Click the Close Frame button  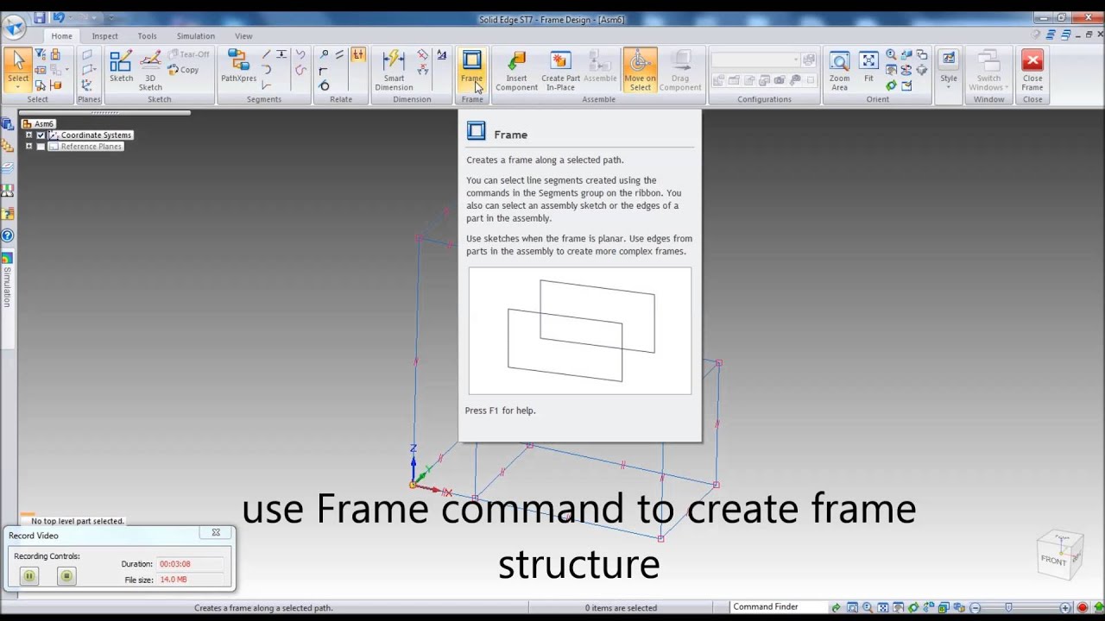click(x=1032, y=70)
